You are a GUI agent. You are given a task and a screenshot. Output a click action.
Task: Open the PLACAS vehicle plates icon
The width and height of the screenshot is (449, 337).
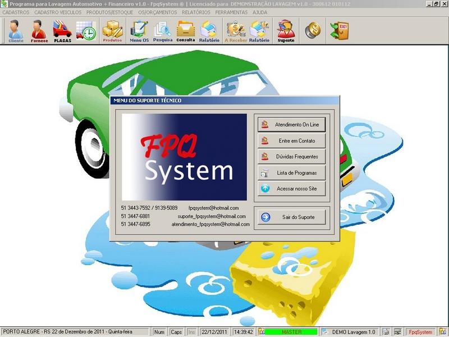(62, 31)
